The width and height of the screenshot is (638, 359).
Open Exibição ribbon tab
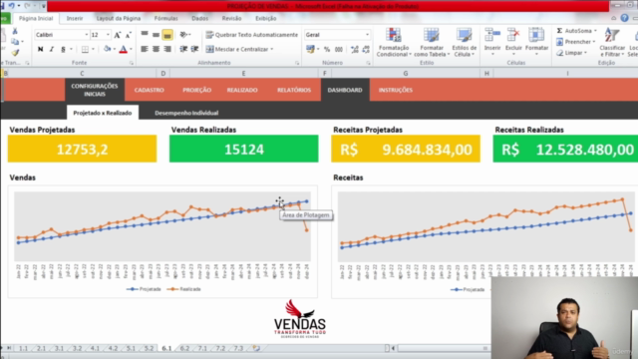coord(266,18)
